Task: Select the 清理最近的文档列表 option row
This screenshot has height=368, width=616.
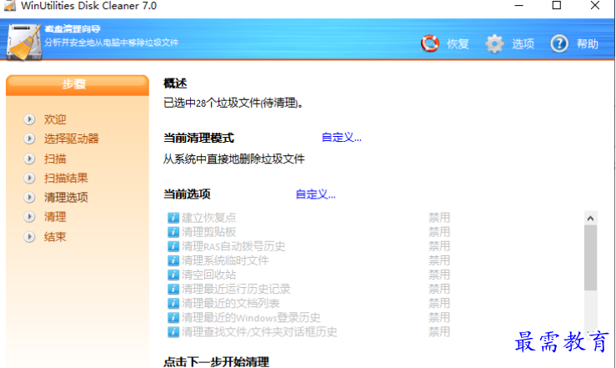Action: (308, 303)
